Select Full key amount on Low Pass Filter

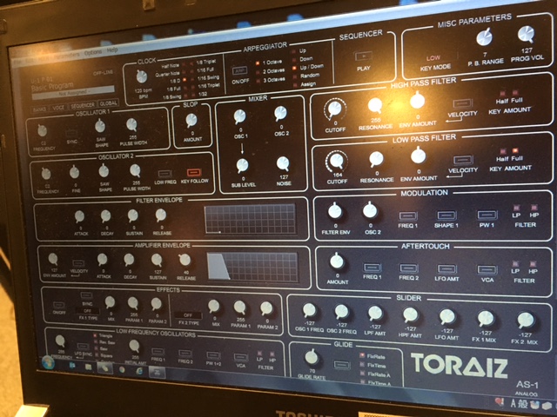tap(515, 151)
